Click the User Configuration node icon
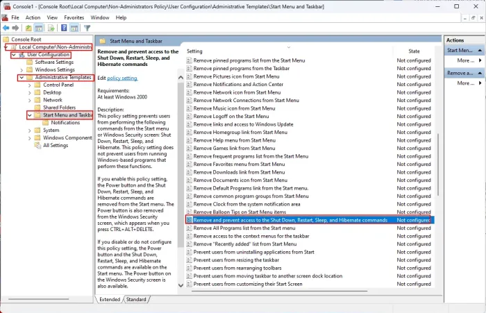Image resolution: width=486 pixels, height=313 pixels. click(22, 55)
